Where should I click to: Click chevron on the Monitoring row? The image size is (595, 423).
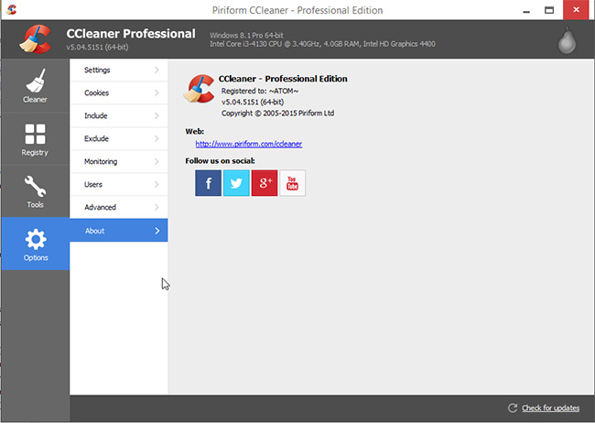pos(157,161)
